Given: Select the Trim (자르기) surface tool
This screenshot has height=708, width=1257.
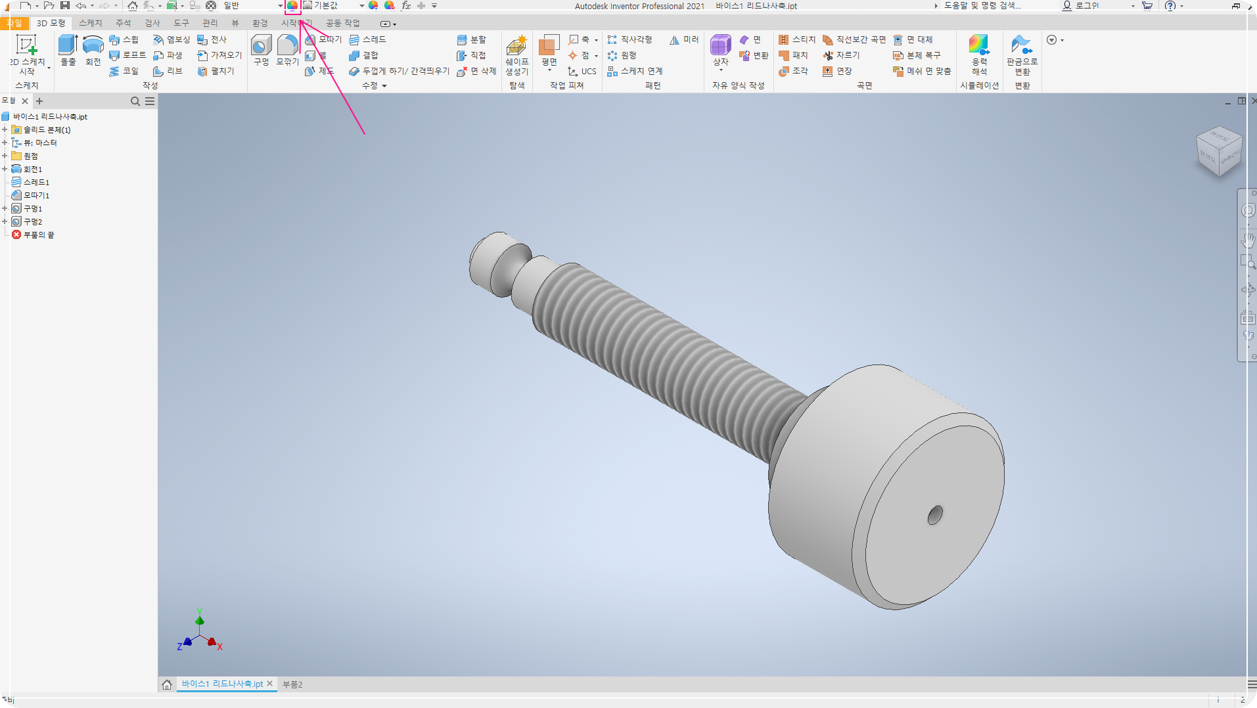Looking at the screenshot, I should tap(841, 55).
